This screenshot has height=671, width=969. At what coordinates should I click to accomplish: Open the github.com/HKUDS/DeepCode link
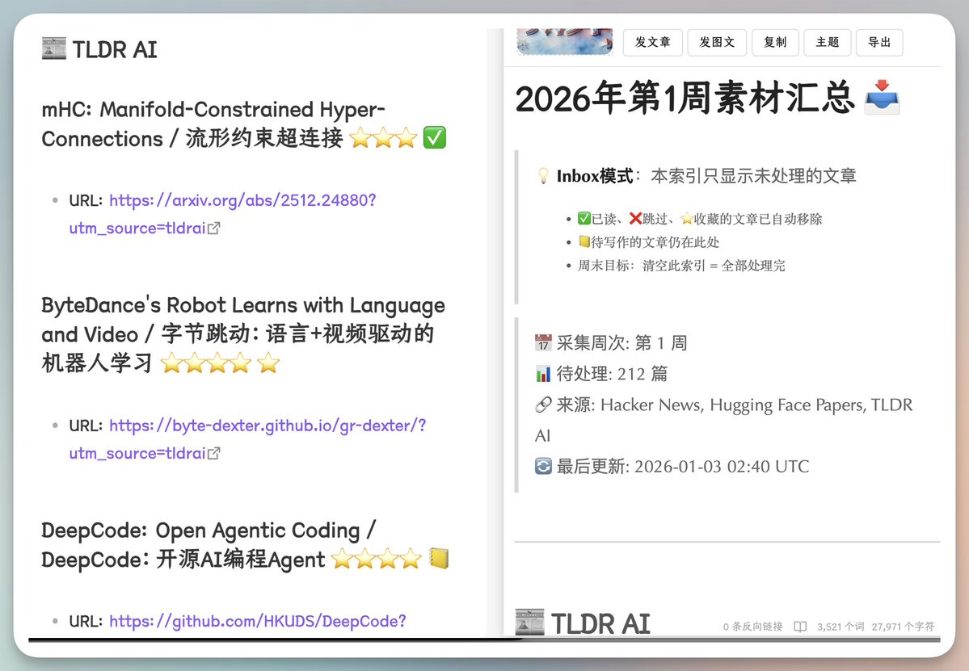258,621
